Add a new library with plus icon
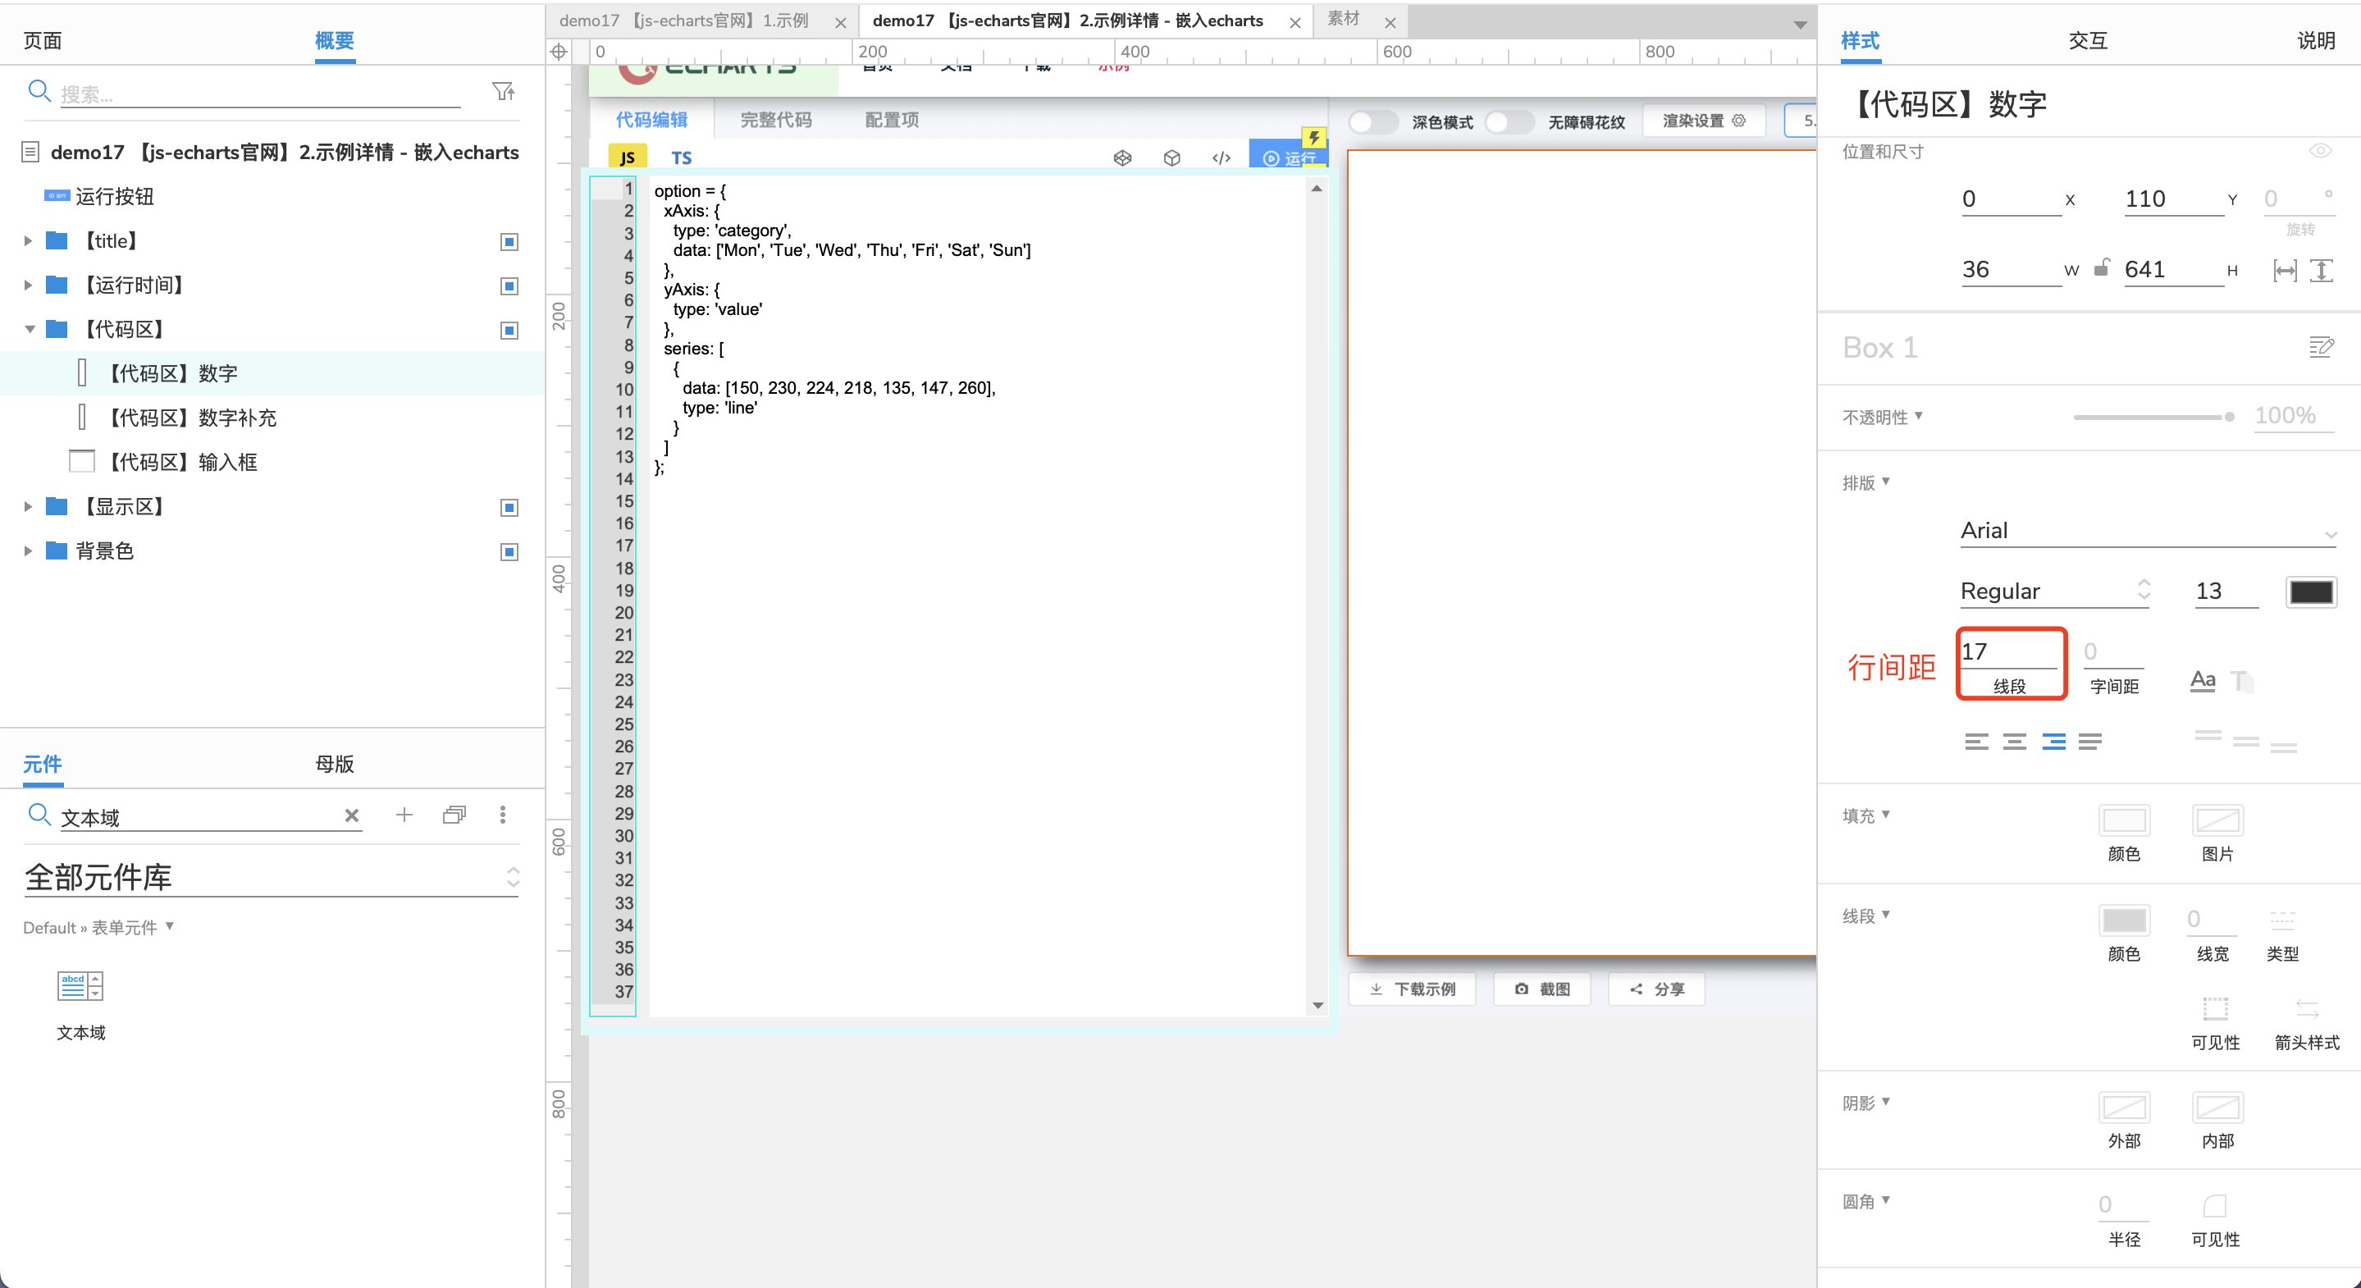The width and height of the screenshot is (2361, 1288). pyautogui.click(x=404, y=815)
